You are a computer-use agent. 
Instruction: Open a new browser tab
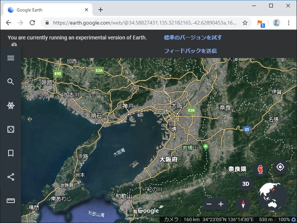[100, 10]
